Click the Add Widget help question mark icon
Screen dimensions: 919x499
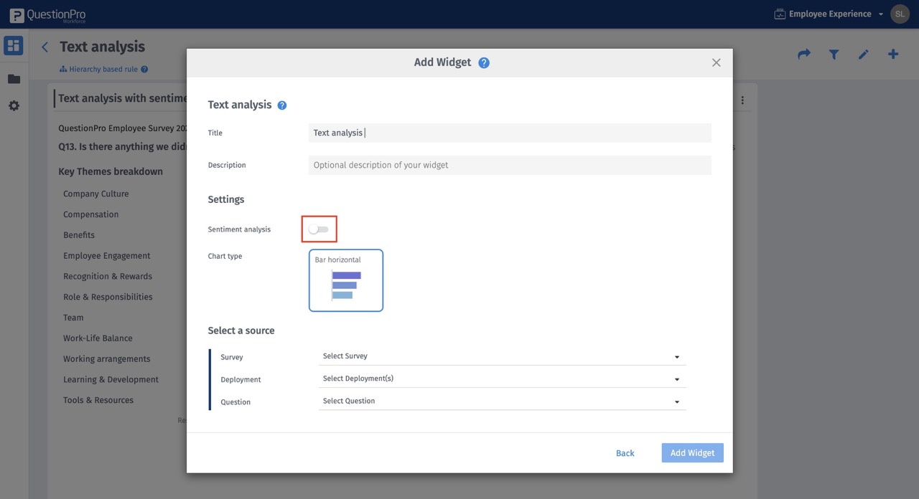[483, 62]
